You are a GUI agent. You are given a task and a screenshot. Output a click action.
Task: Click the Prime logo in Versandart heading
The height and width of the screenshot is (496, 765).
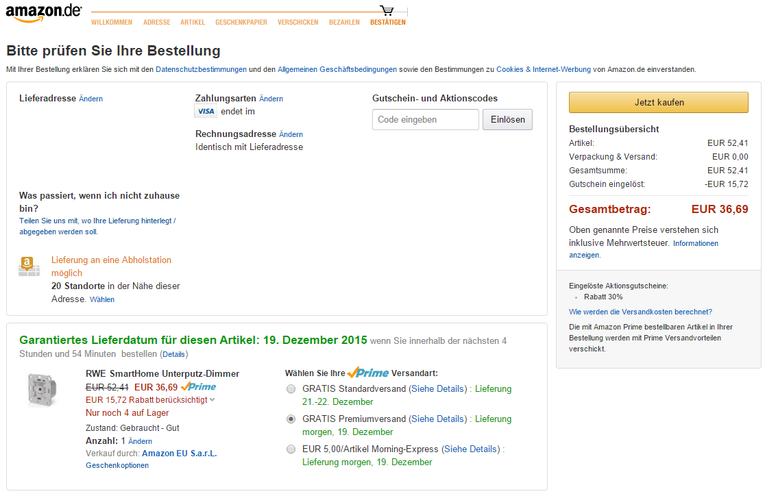point(368,373)
